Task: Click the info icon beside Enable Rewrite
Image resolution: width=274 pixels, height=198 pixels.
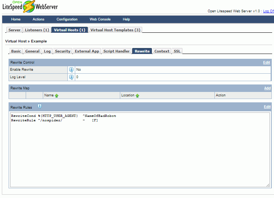Action: click(x=71, y=70)
